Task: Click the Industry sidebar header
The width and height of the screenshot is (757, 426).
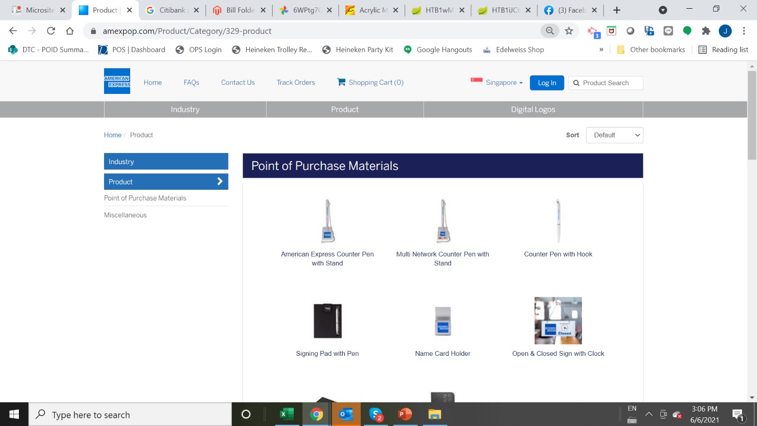Action: pos(166,162)
